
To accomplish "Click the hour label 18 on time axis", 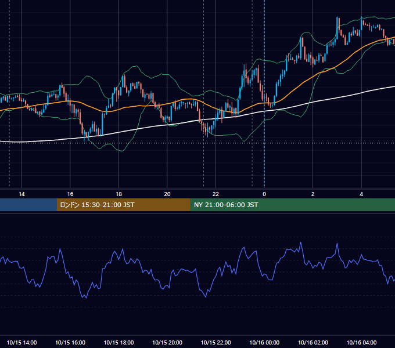I will point(119,194).
